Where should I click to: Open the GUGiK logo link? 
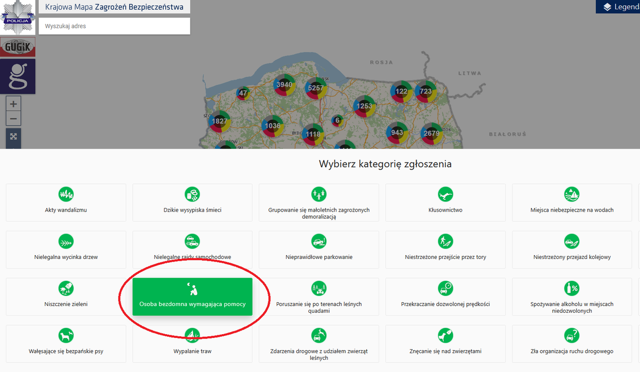(x=18, y=47)
